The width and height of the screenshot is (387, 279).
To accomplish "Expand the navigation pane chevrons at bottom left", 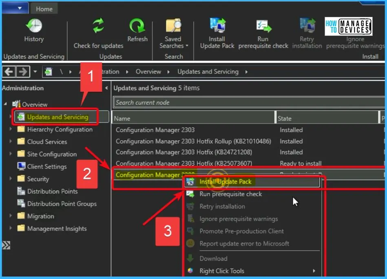I will click(6, 245).
